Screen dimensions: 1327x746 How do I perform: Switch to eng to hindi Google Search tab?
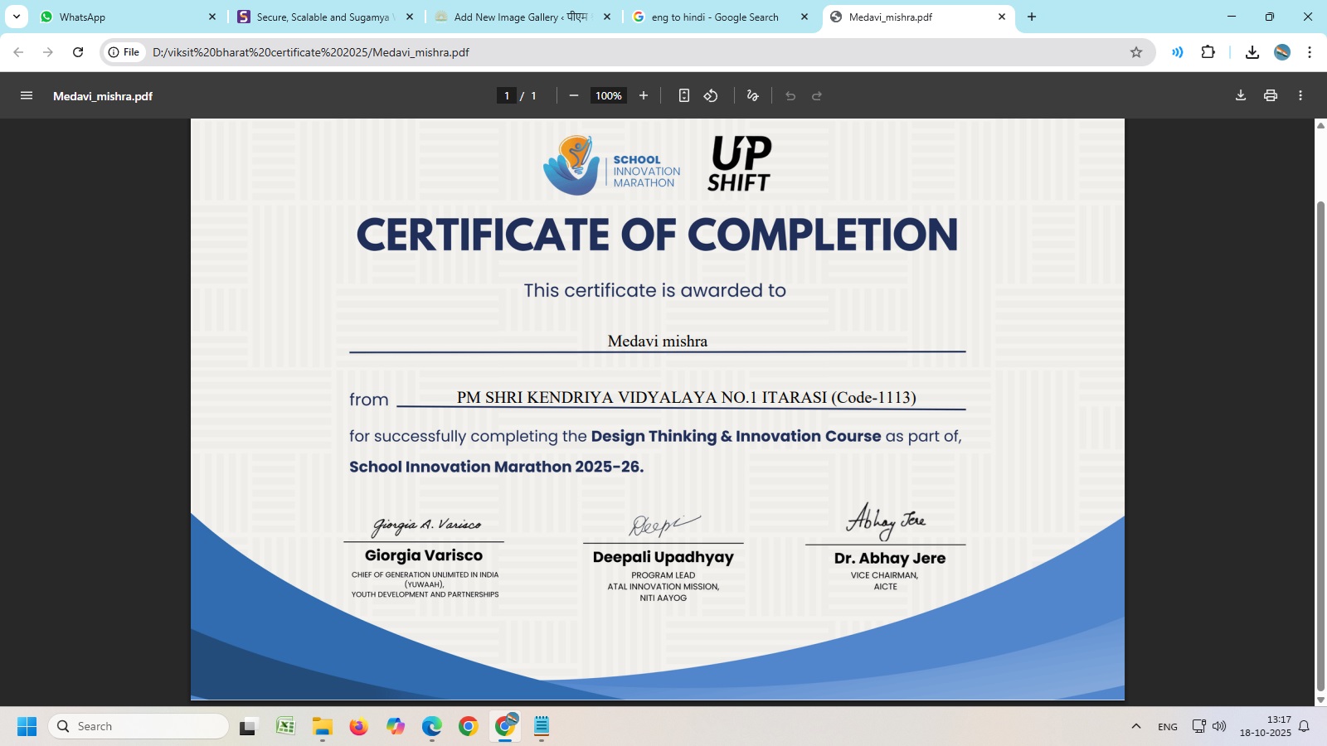pos(715,17)
